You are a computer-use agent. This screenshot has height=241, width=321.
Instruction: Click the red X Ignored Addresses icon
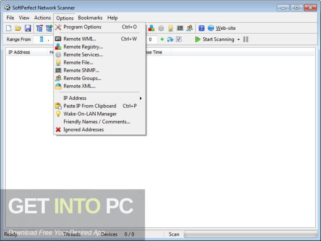click(58, 130)
